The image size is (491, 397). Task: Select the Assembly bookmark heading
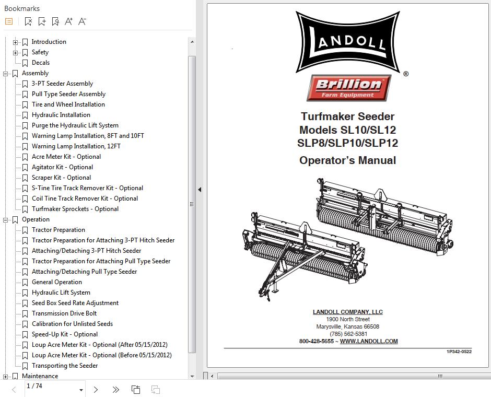point(36,73)
